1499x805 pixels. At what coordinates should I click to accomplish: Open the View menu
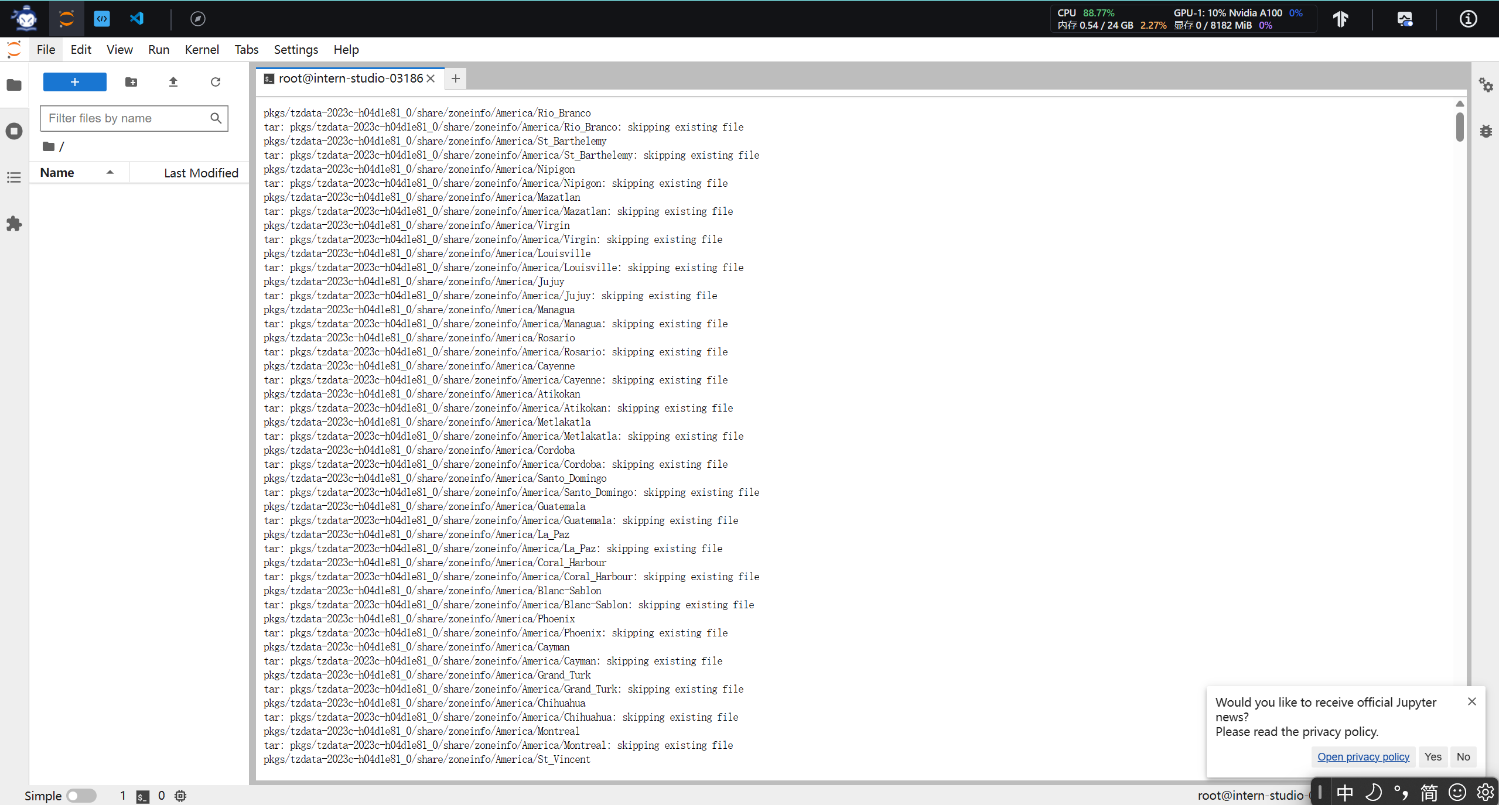[119, 50]
